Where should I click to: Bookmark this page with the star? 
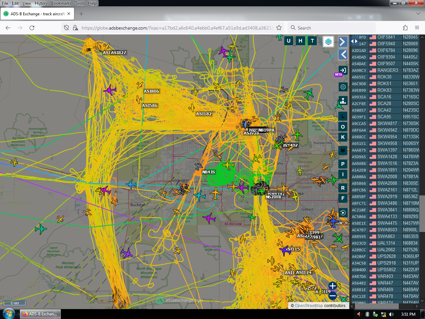(x=279, y=28)
